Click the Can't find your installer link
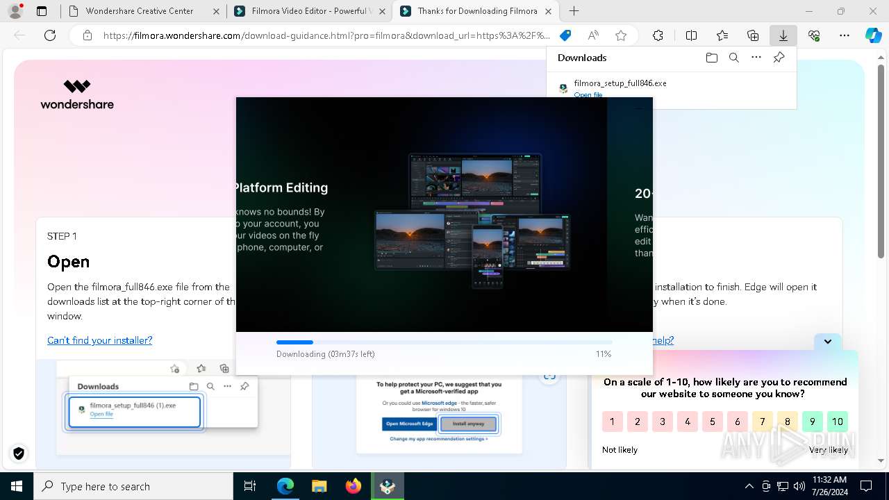Screen dimensions: 889x500 point(99,340)
